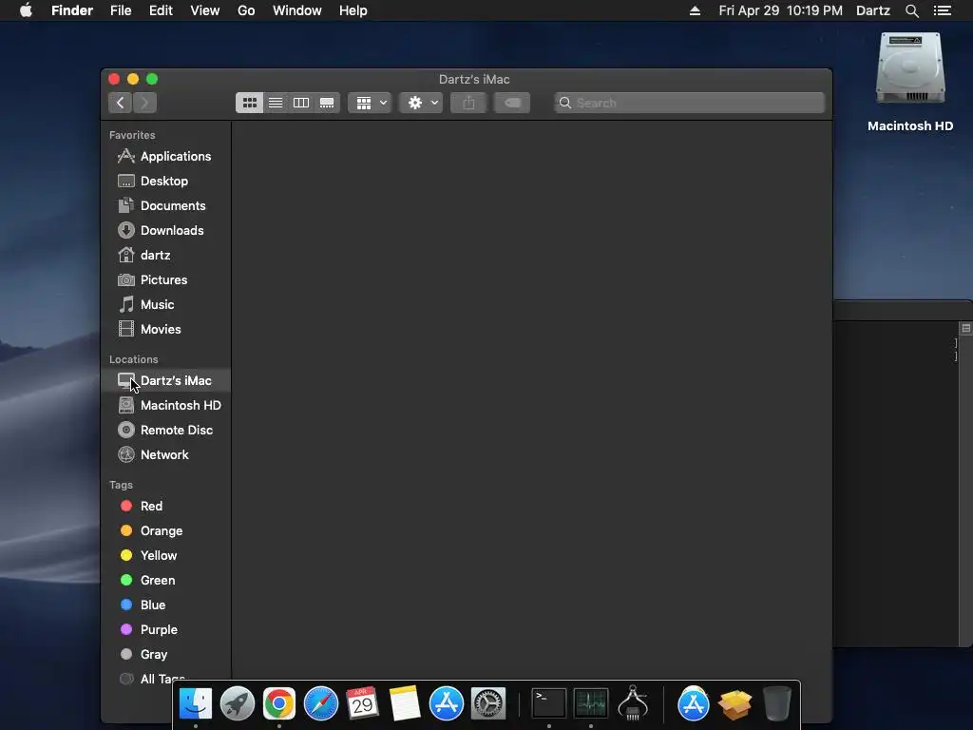Viewport: 973px width, 730px height.
Task: Open the File menu
Action: click(x=121, y=10)
